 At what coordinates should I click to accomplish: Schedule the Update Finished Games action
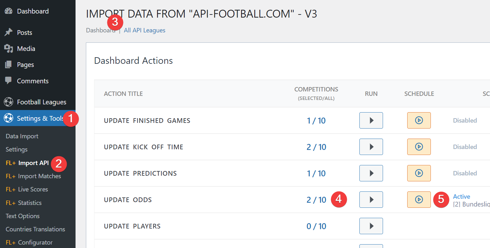point(419,120)
